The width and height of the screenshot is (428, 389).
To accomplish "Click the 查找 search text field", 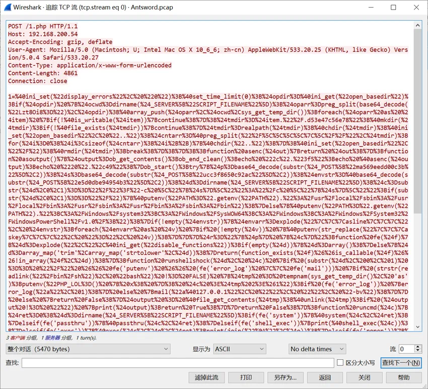I will pos(178,363).
